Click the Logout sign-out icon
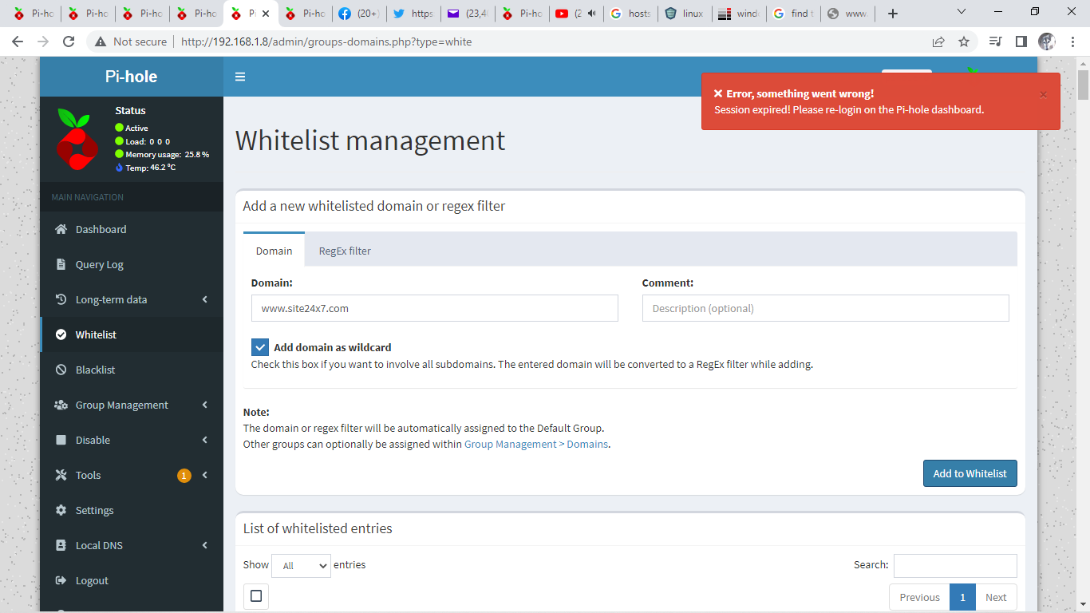The height and width of the screenshot is (613, 1090). point(60,580)
